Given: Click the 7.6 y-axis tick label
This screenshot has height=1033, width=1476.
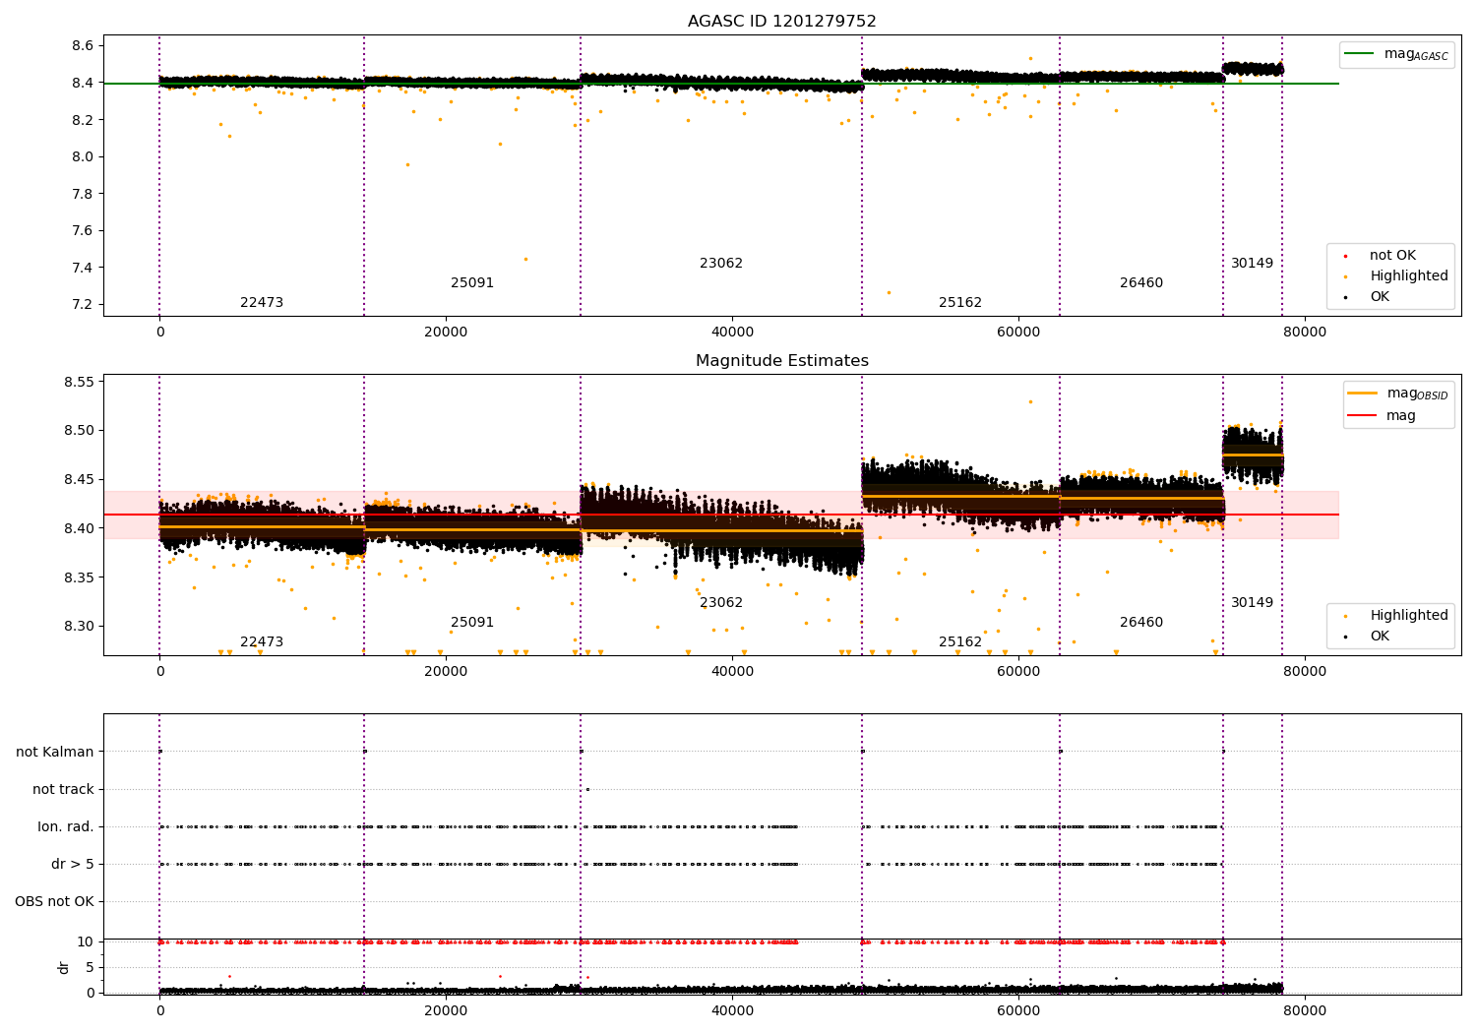Looking at the screenshot, I should 83,231.
